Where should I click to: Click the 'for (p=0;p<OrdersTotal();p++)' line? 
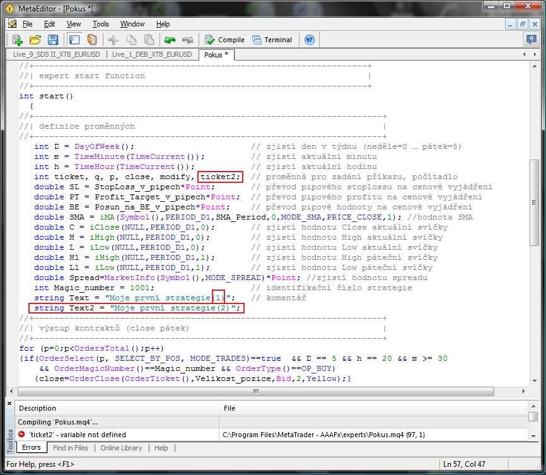pyautogui.click(x=91, y=348)
